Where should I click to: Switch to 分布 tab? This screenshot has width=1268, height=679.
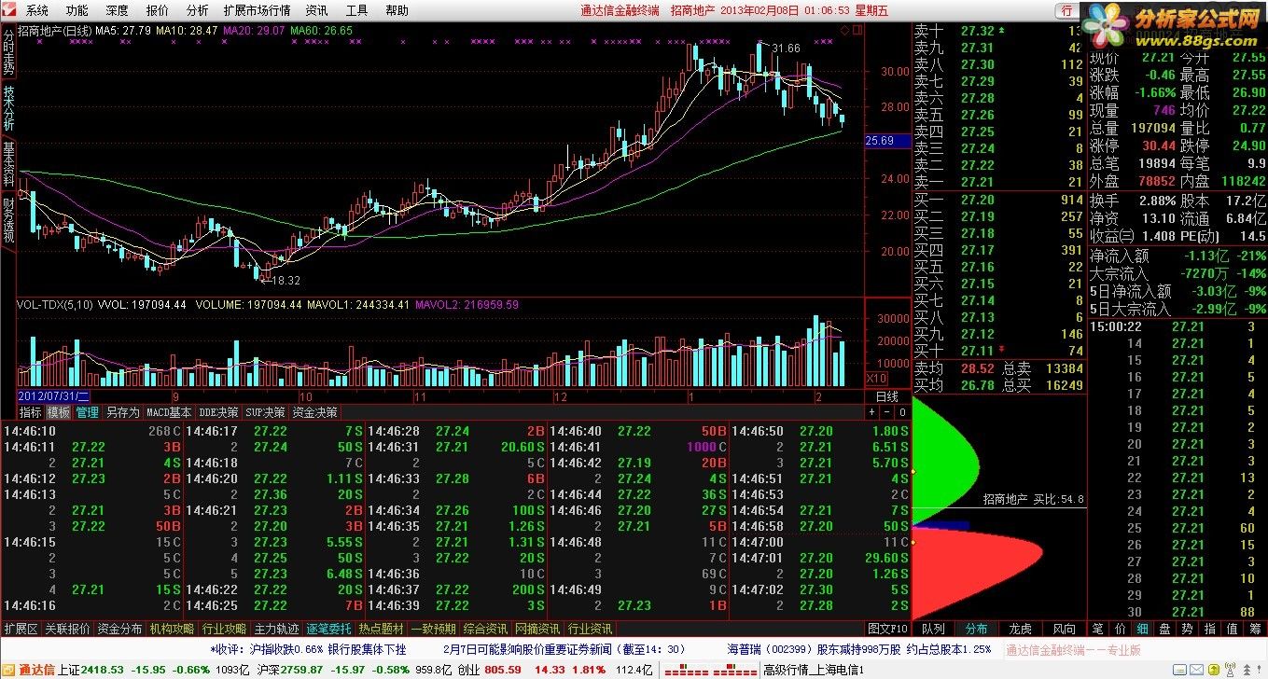tap(977, 629)
